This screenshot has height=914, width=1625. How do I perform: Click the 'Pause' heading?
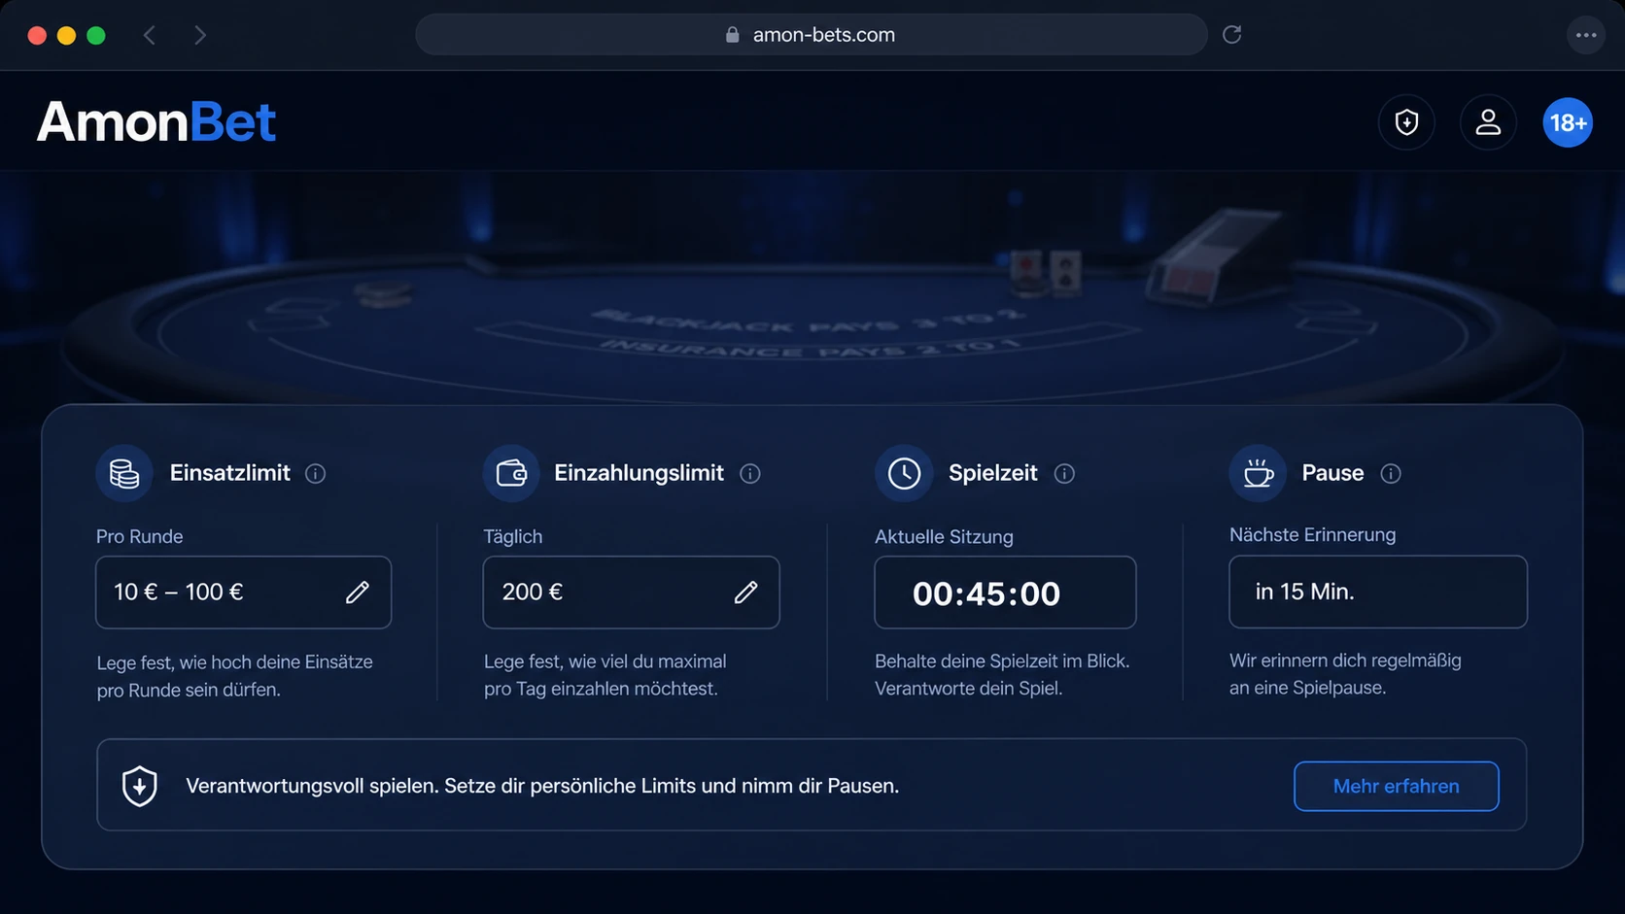coord(1332,473)
